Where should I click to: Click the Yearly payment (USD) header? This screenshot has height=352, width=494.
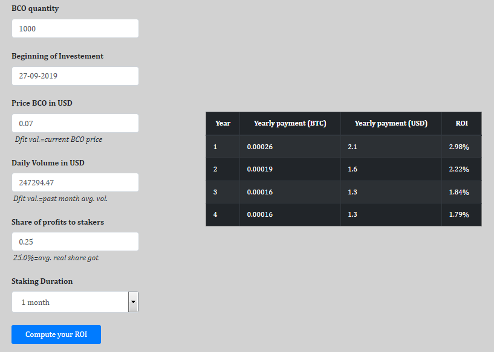click(391, 123)
